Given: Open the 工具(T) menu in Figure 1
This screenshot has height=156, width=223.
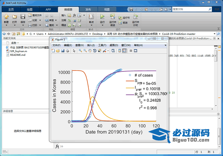Looking at the screenshot, I should [102, 45].
